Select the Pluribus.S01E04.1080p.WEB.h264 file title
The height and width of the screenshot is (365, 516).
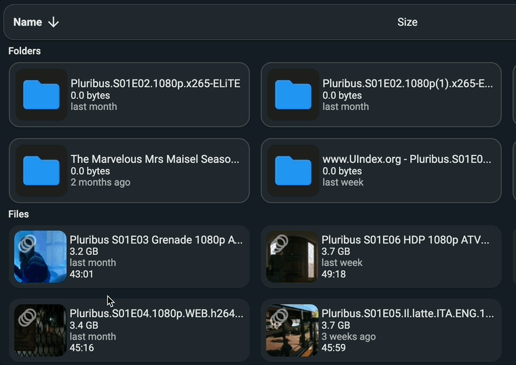pyautogui.click(x=156, y=314)
